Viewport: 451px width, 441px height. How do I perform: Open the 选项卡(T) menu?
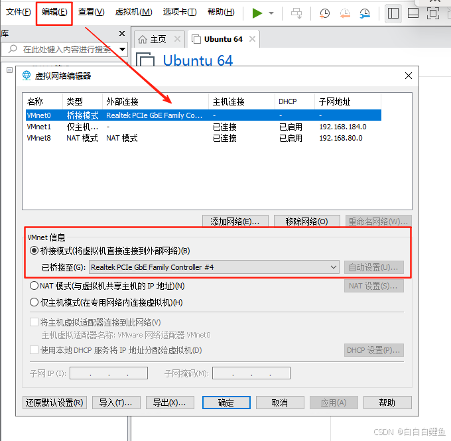pos(180,12)
